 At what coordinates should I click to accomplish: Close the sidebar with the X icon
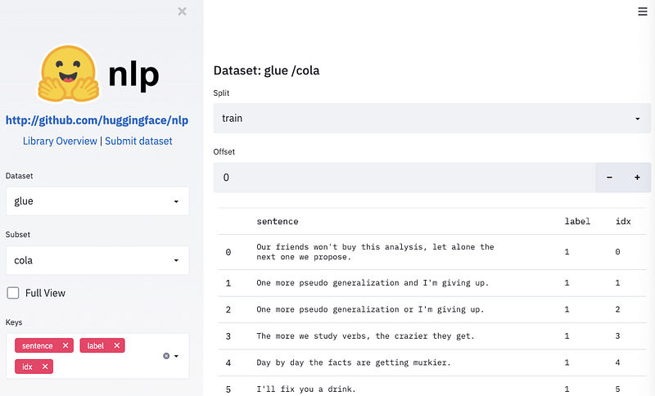coord(182,11)
